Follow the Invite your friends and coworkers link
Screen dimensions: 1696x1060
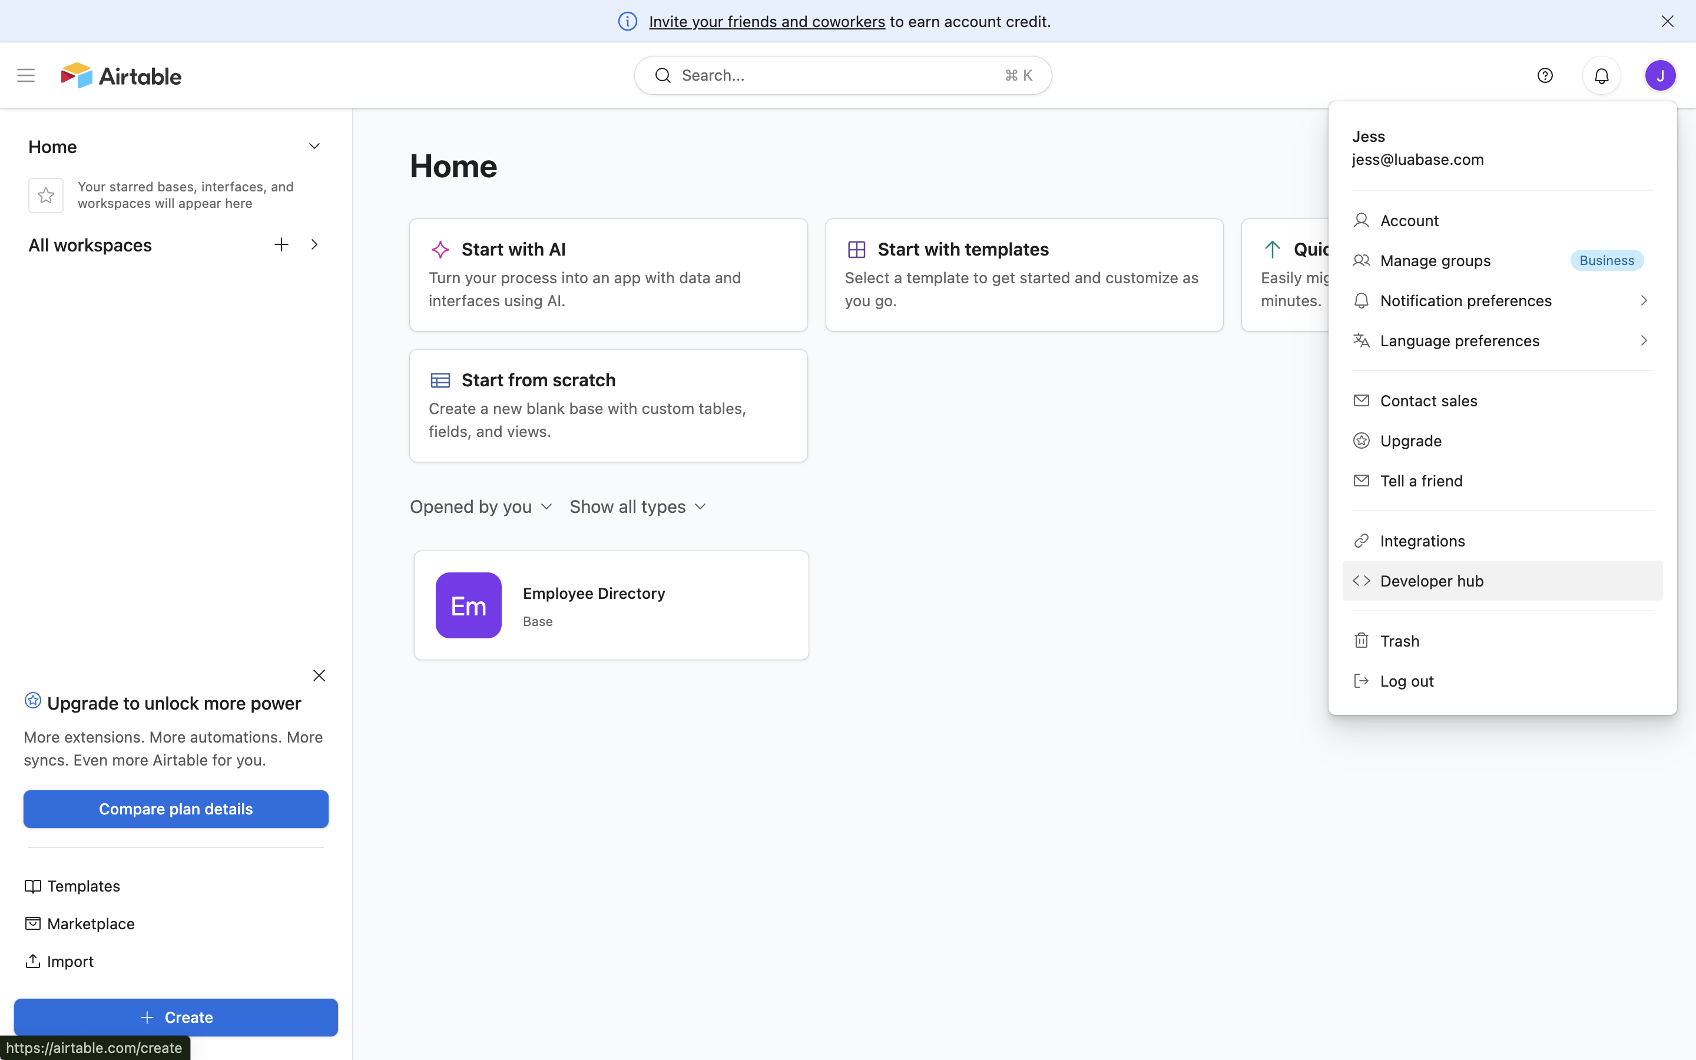(767, 22)
